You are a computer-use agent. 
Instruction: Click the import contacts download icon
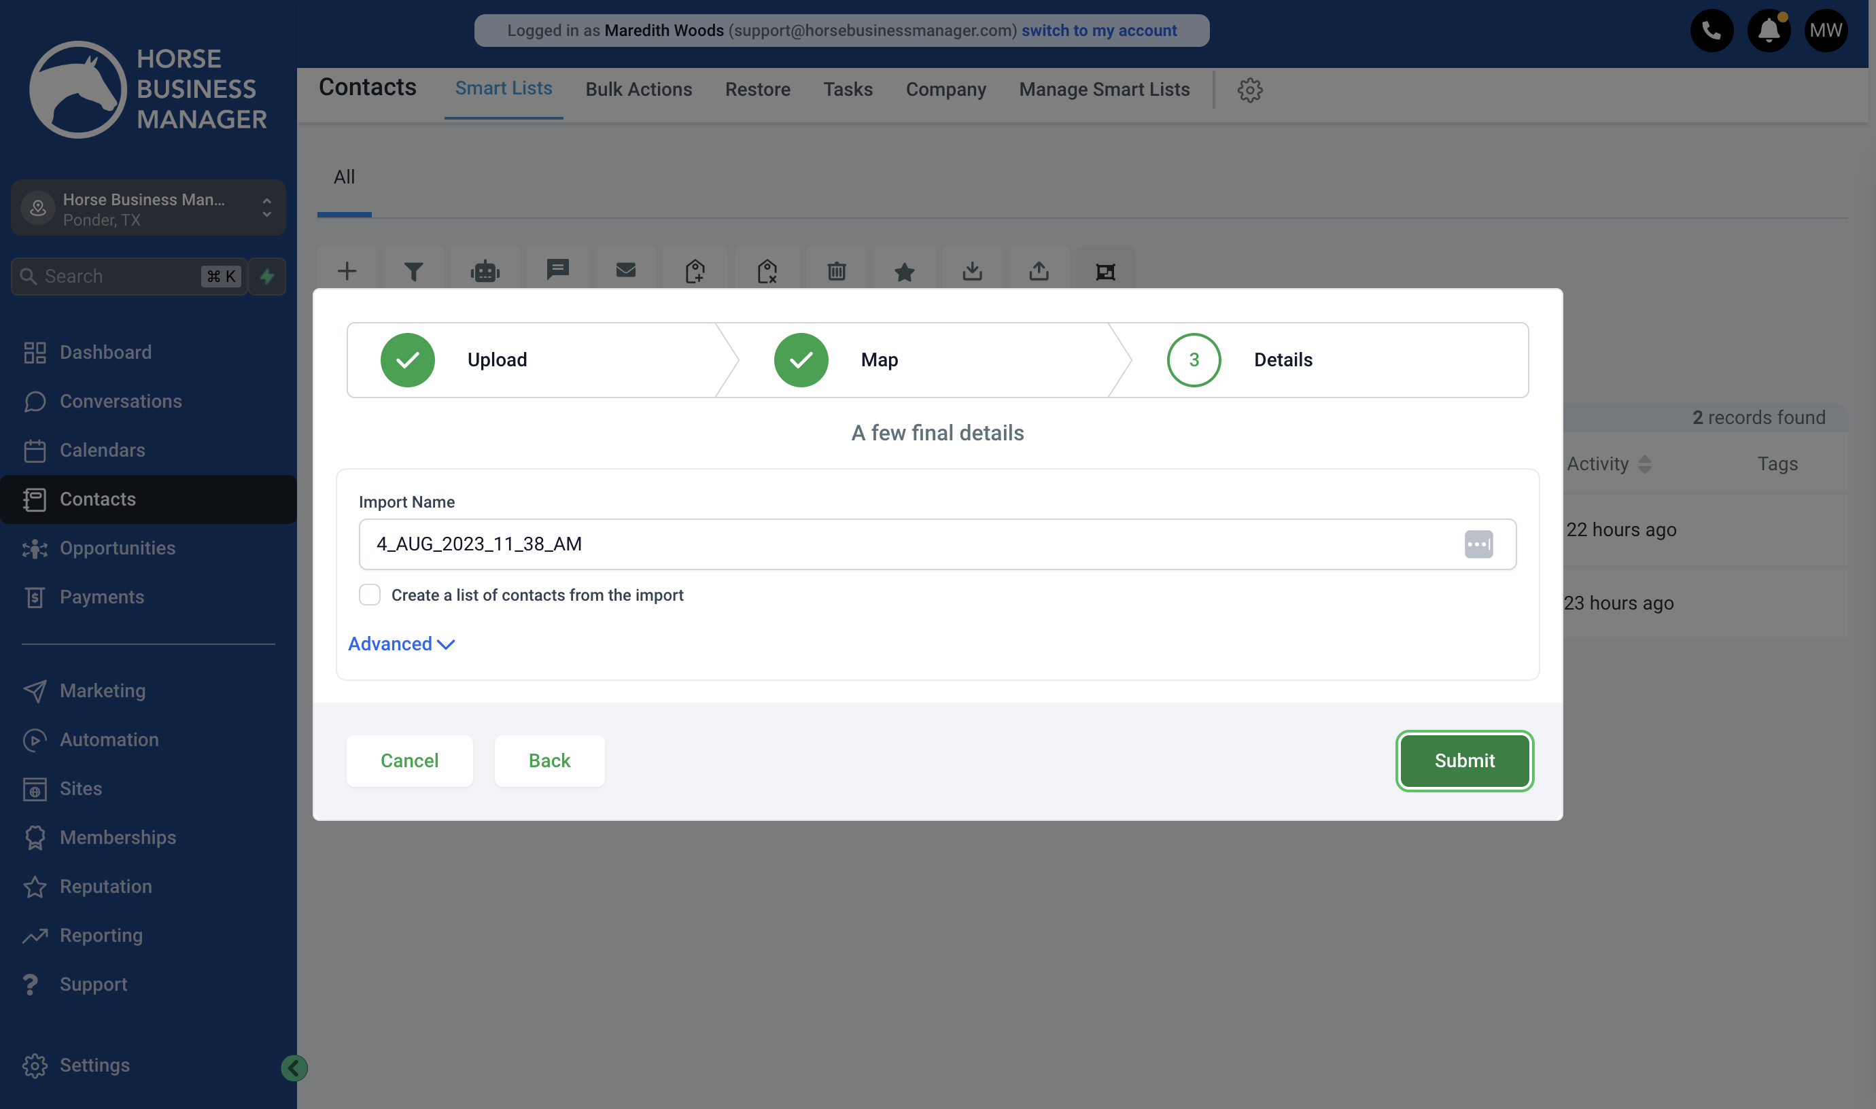click(x=973, y=270)
